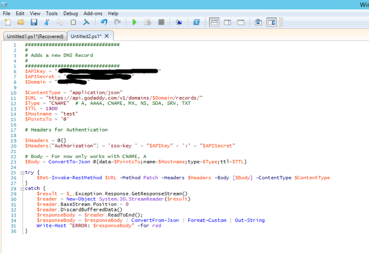The image size is (369, 253).
Task: Click "application/json" string on line 10
Action: [x=96, y=92]
